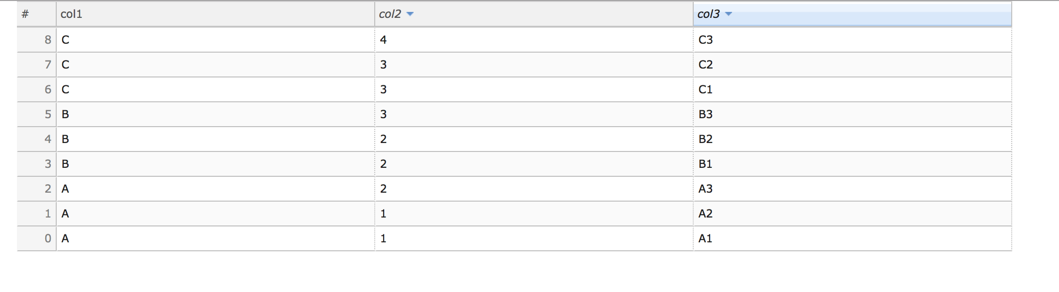1059x292 pixels.
Task: Click the cell with value A1
Action: pyautogui.click(x=706, y=238)
